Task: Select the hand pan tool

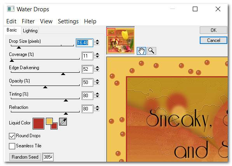Action: tap(141, 51)
